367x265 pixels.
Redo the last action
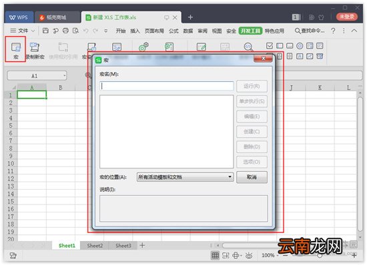(95, 31)
